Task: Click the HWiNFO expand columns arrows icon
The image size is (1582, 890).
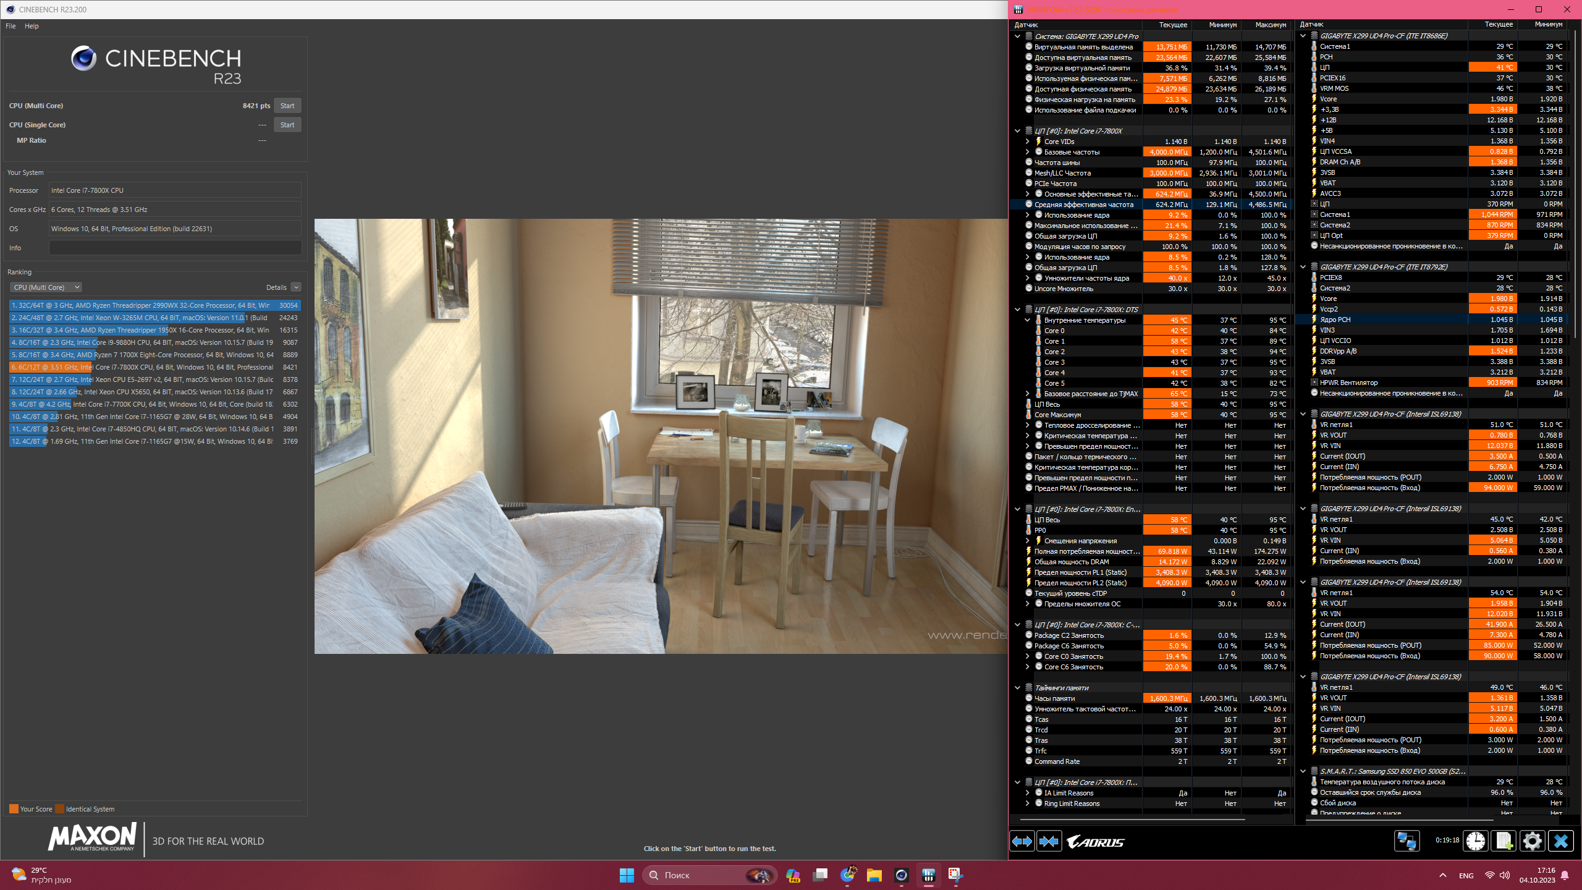Action: (x=1022, y=841)
